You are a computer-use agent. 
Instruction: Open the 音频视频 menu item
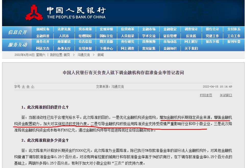point(149,41)
